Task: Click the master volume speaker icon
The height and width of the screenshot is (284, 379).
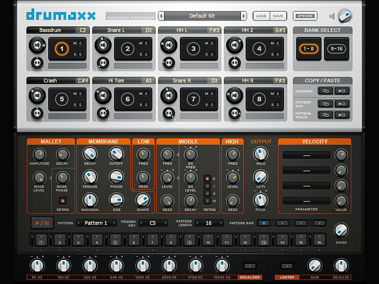Action: [332, 16]
